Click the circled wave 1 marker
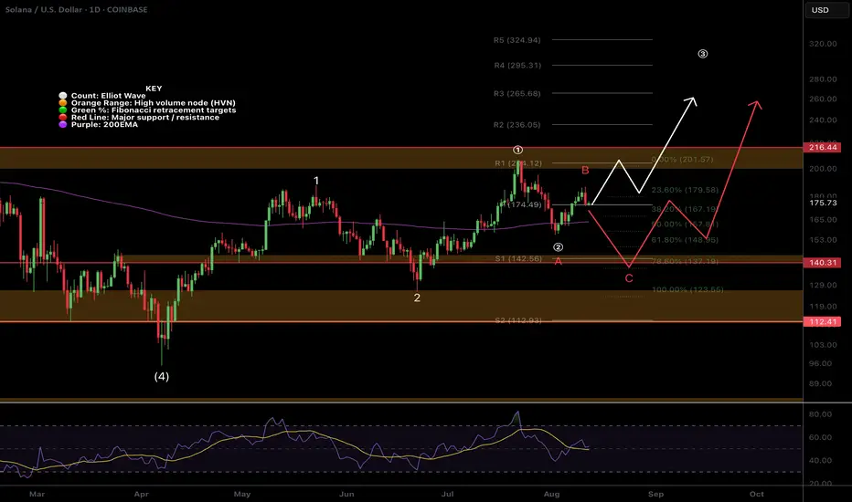Viewport: 852px width, 502px height. pos(517,150)
